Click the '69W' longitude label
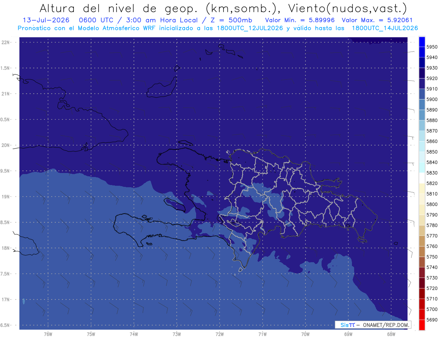This screenshot has height=339, width=439. tap(348, 334)
